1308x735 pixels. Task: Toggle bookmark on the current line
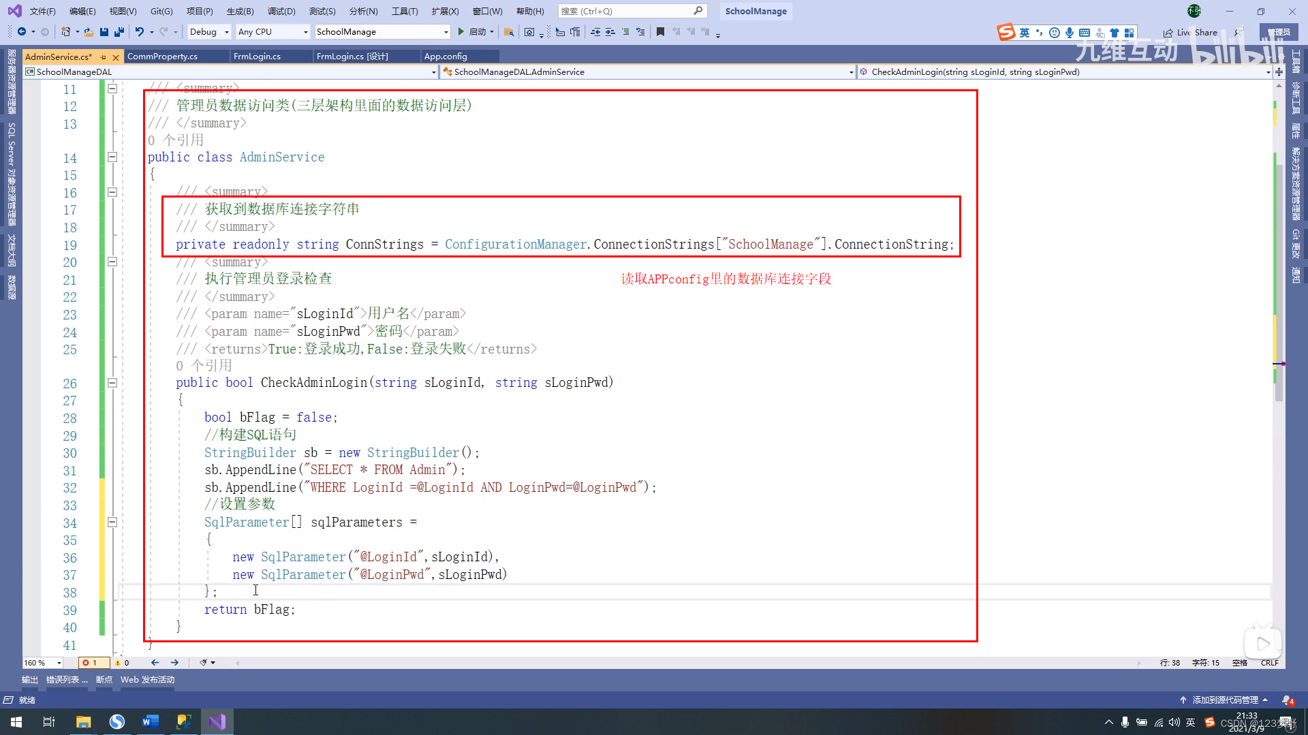660,31
